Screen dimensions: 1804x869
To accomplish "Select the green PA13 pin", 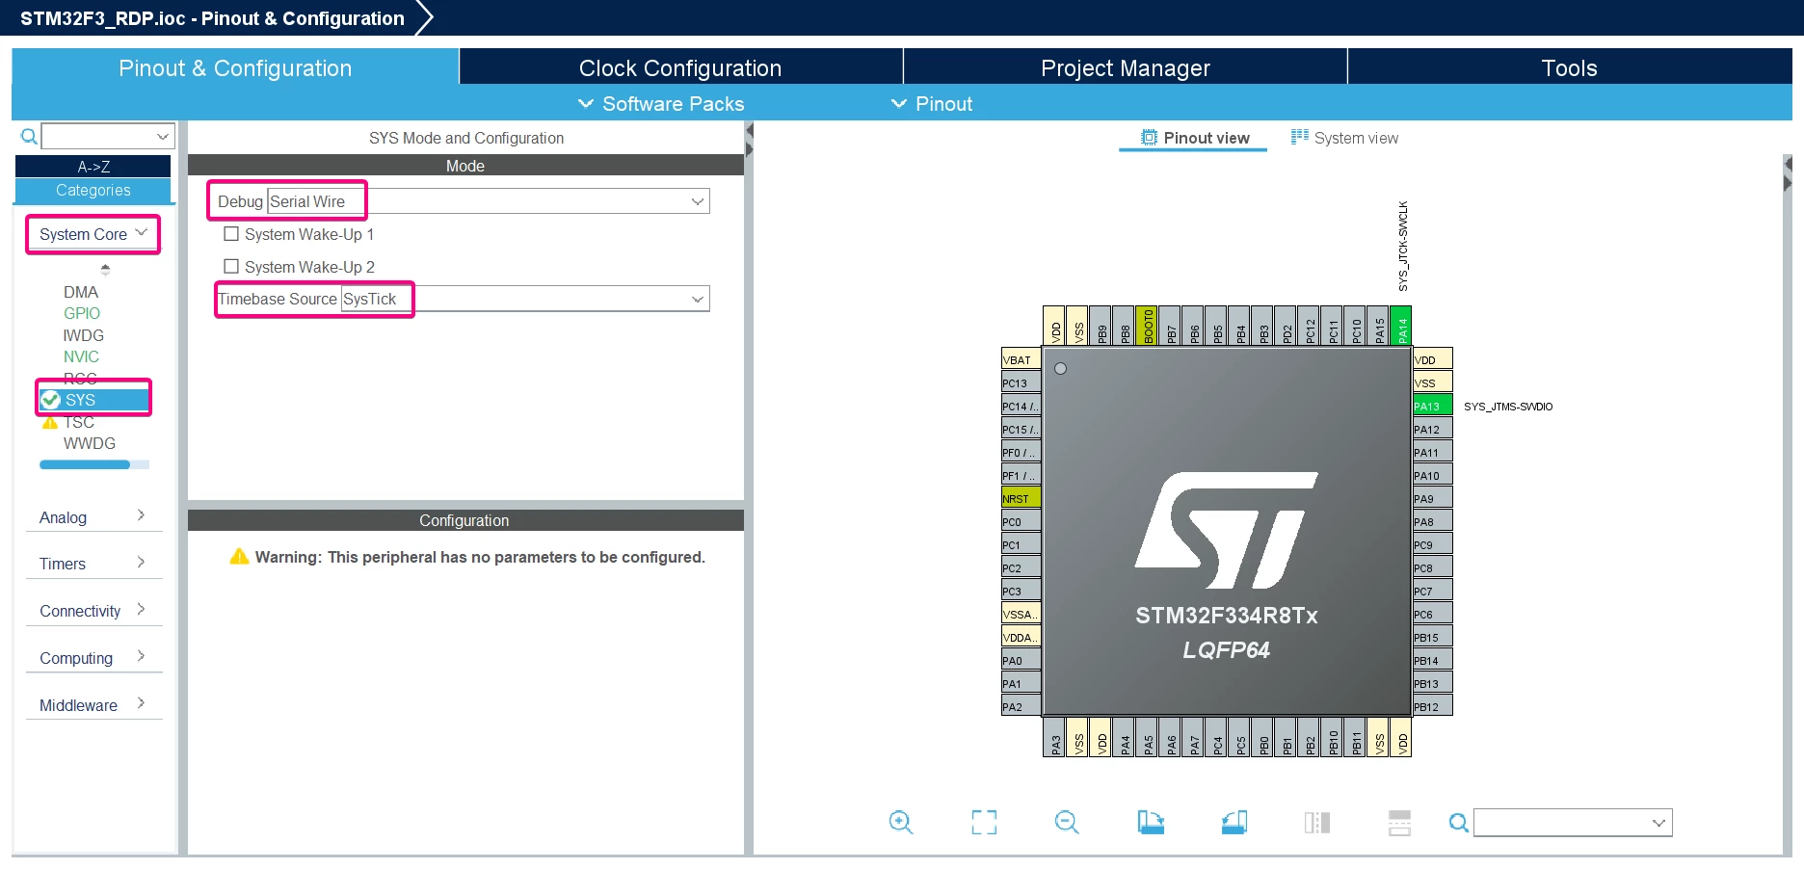I will tap(1432, 406).
